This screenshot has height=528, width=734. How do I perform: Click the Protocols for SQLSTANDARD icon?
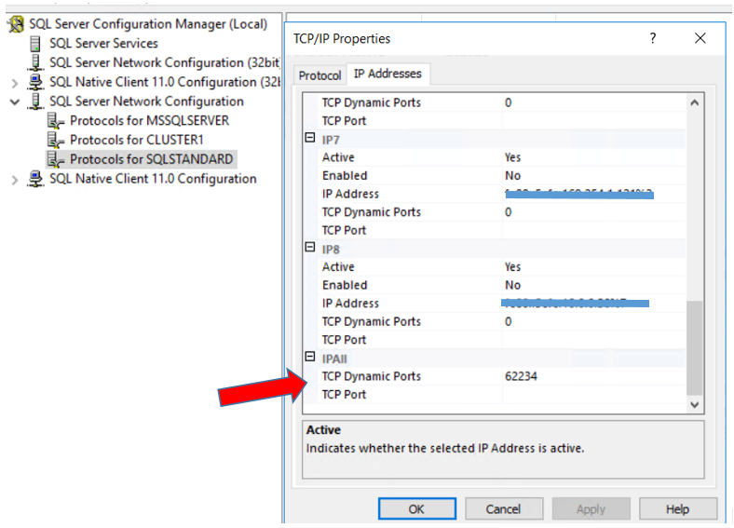56,159
